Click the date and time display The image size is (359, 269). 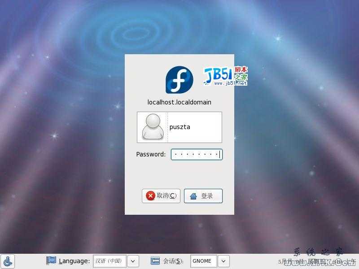[317, 261]
